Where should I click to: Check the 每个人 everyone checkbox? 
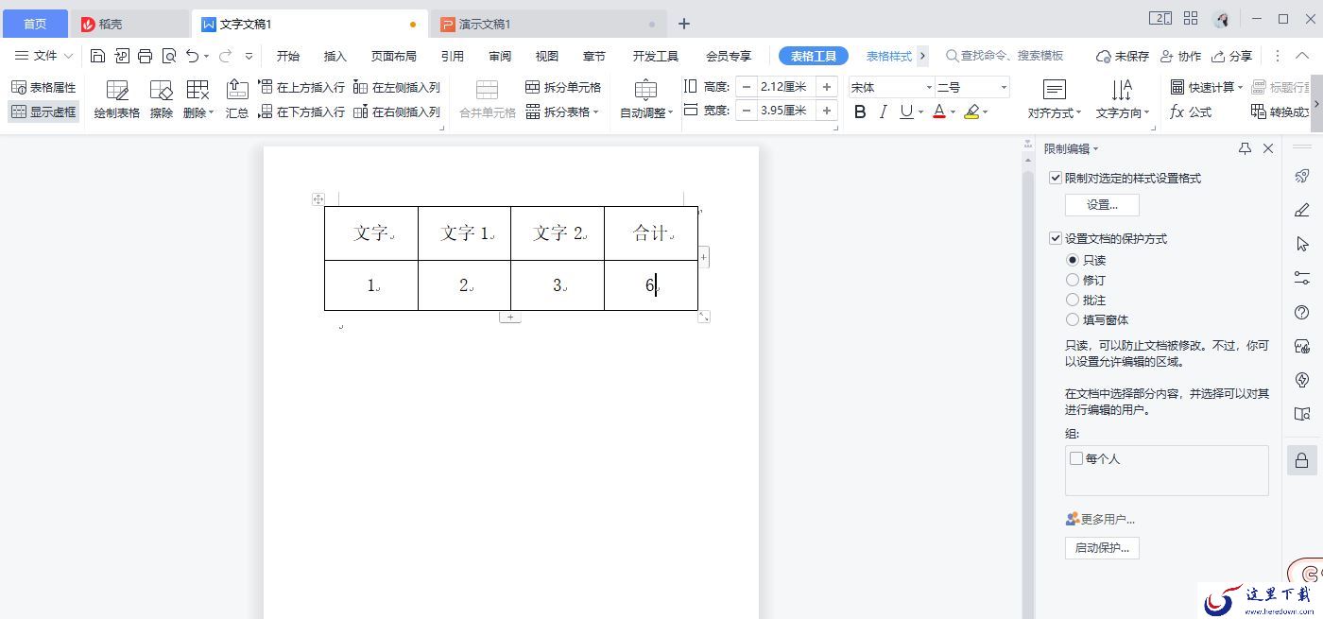(x=1076, y=458)
